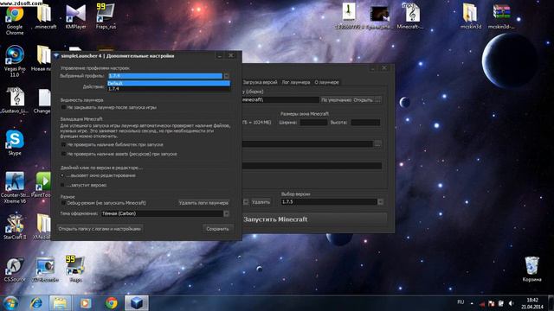The height and width of the screenshot is (311, 554).
Task: Select the Gustavo audio file icon
Action: 15,100
